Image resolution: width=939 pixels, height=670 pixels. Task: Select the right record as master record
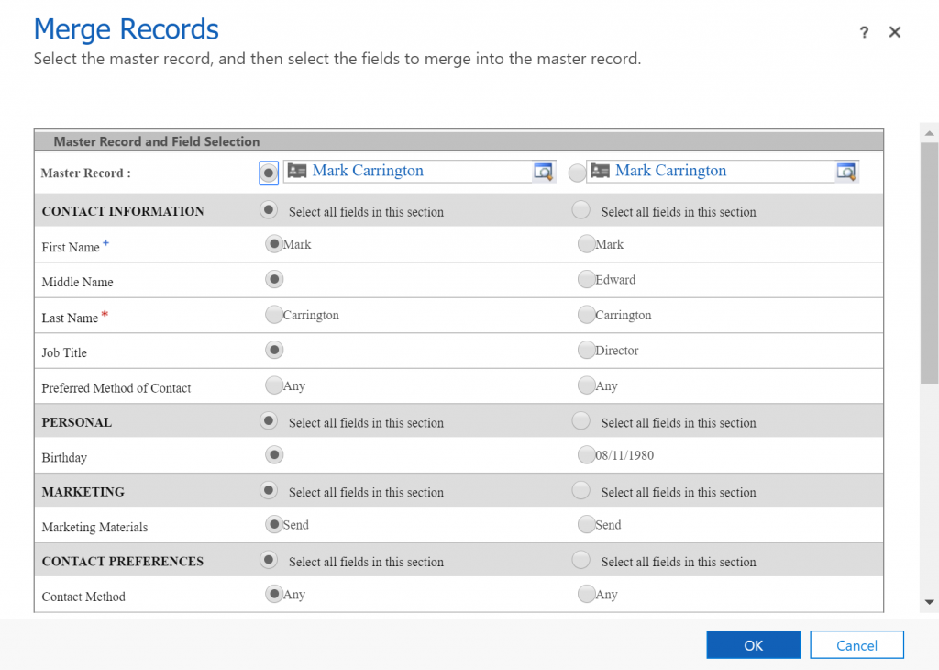click(577, 173)
